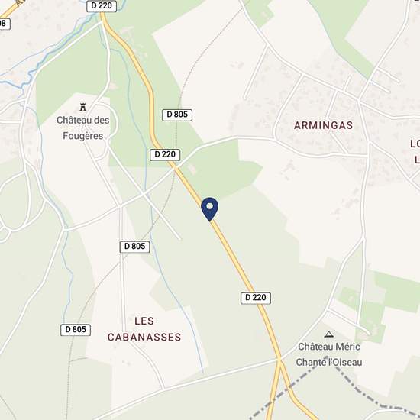Image resolution: width=420 pixels, height=420 pixels.
Task: Click the Château Méric Chante l'Oiseau triangle icon
Action: [328, 334]
